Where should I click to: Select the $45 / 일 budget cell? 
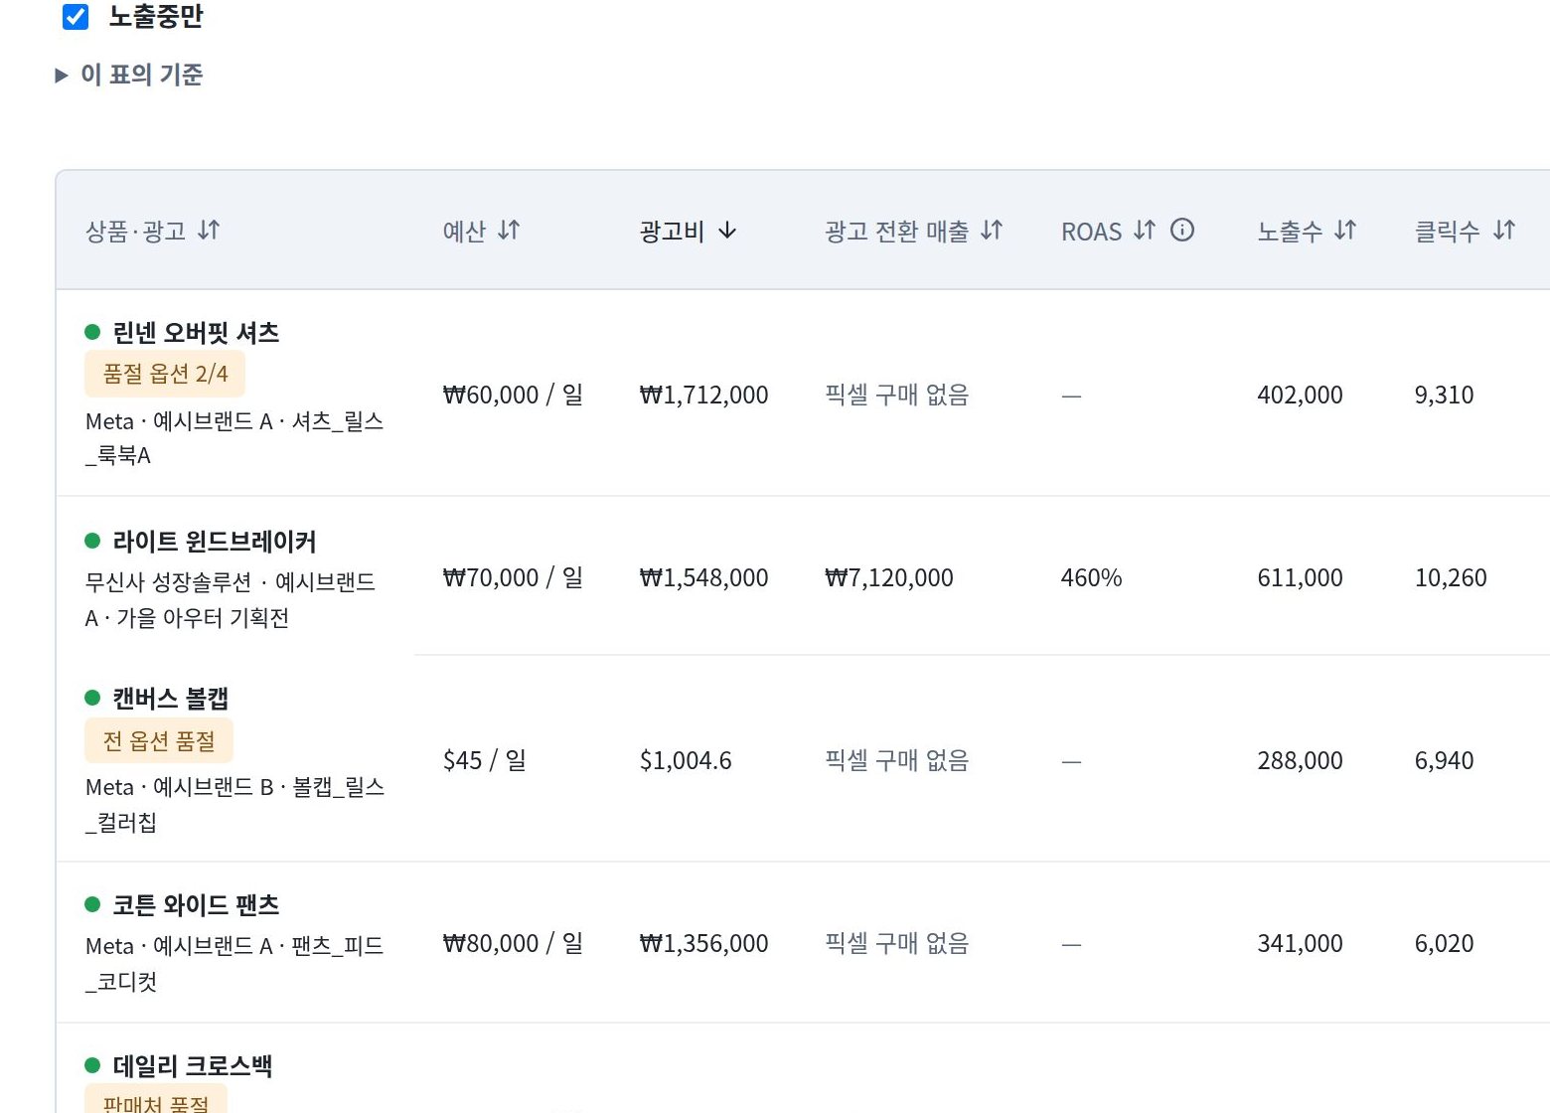point(485,760)
